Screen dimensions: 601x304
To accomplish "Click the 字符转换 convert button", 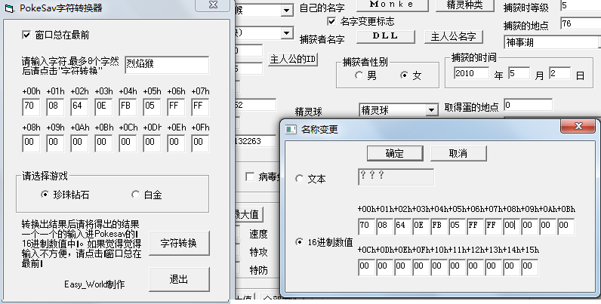I will (179, 243).
